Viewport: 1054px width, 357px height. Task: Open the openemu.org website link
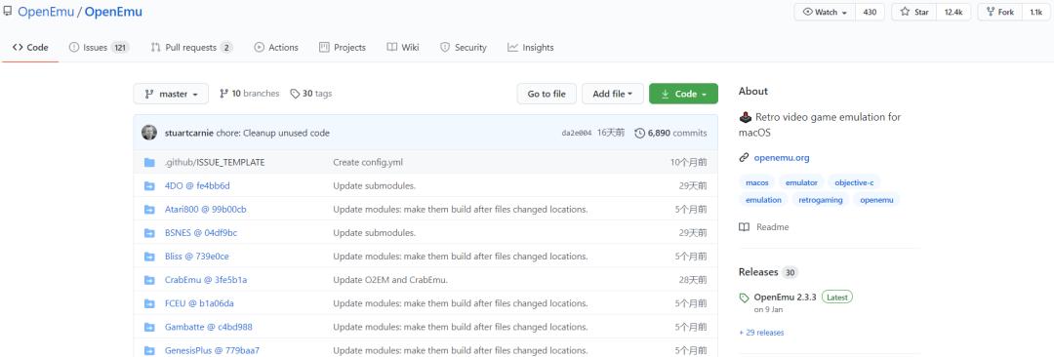[782, 158]
